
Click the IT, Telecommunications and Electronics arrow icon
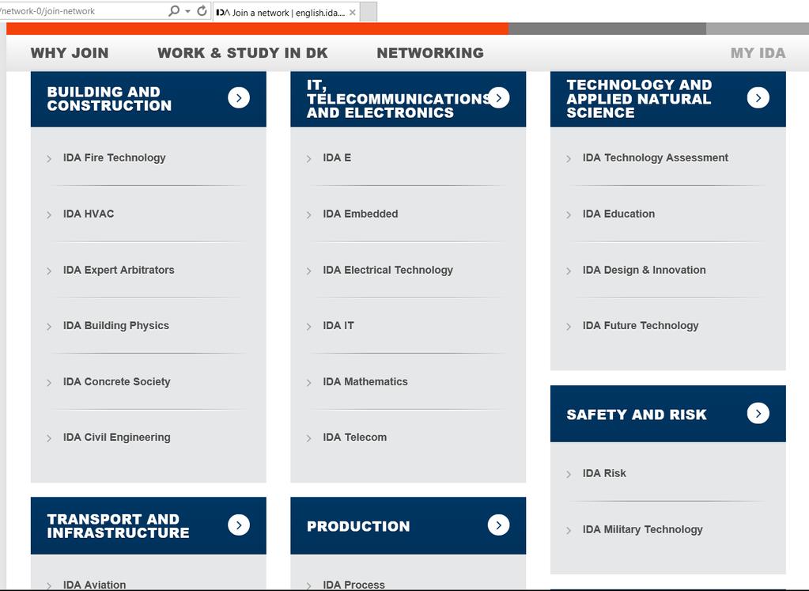[x=498, y=97]
